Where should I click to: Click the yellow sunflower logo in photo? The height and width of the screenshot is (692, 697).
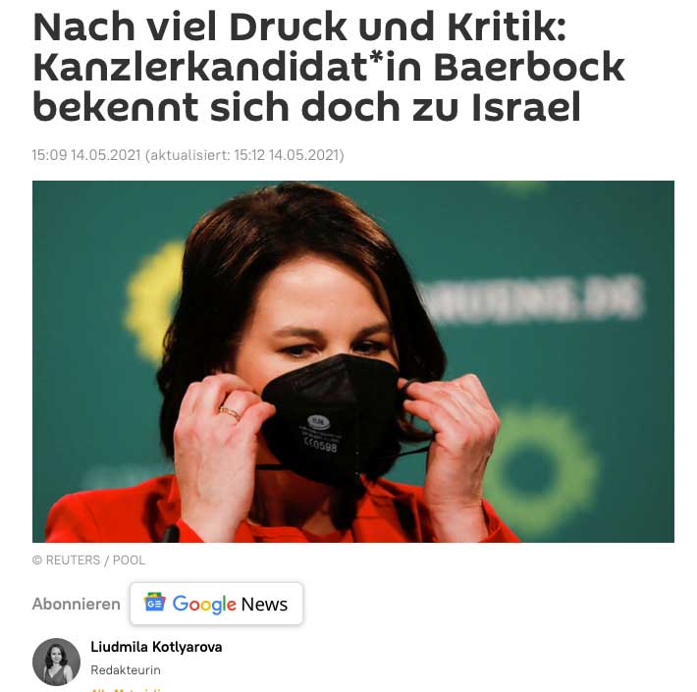(x=151, y=302)
